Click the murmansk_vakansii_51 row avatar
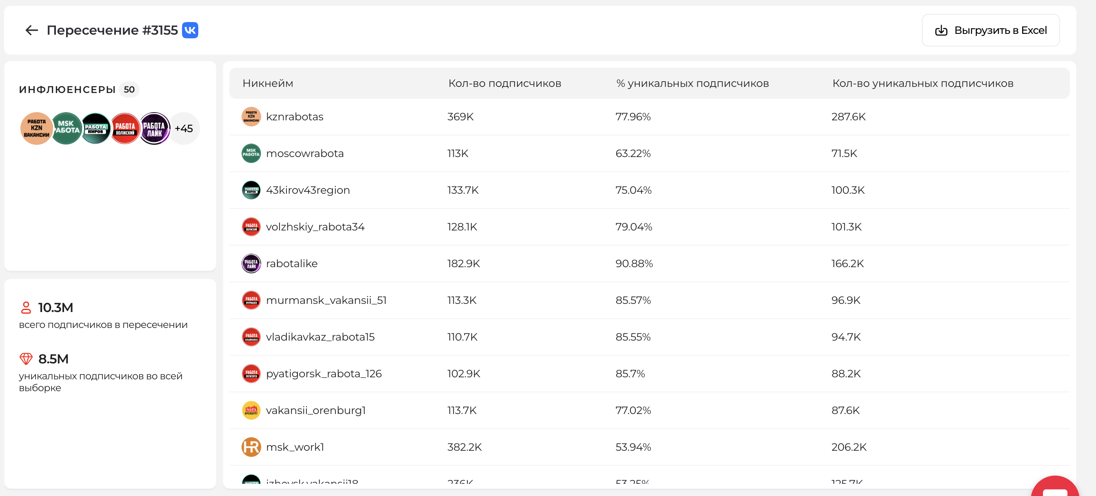The image size is (1096, 496). (251, 300)
